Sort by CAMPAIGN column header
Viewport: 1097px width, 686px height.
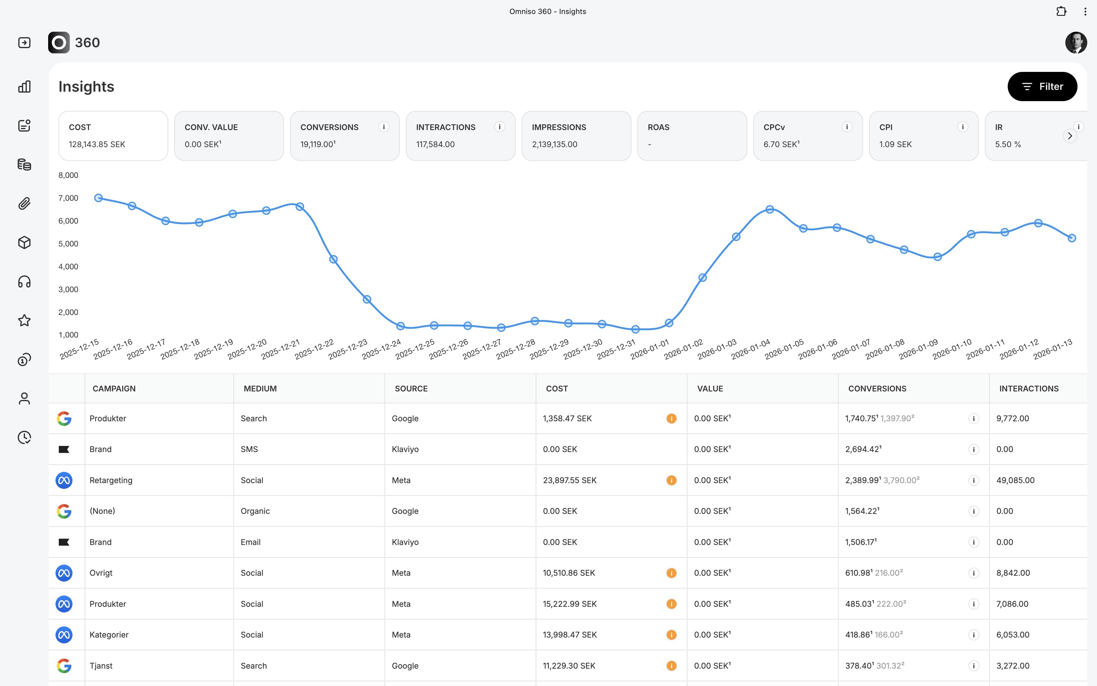pos(114,388)
